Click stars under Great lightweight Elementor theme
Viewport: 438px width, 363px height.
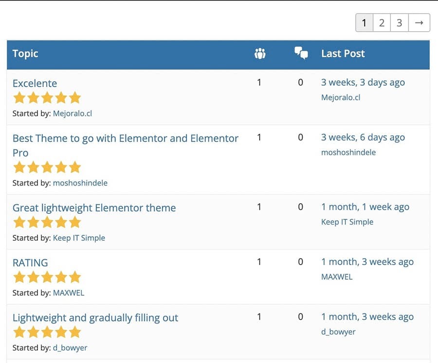[x=47, y=223]
